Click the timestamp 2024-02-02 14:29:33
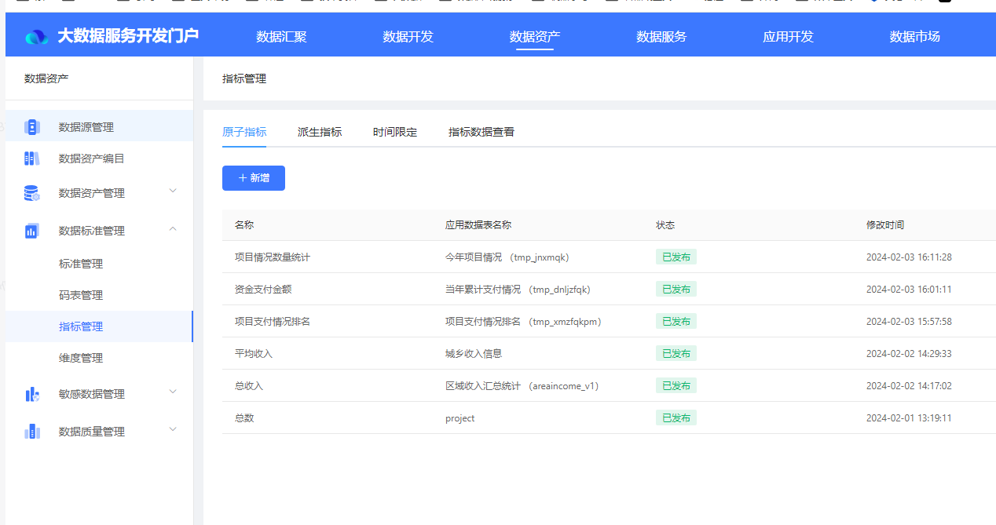Screen dimensions: 996x525 [x=909, y=354]
